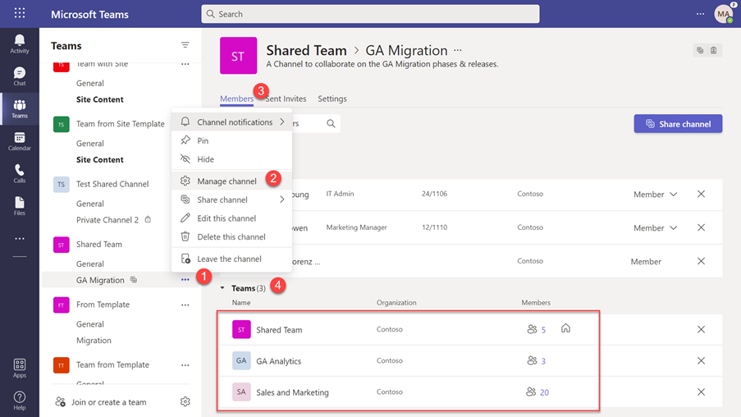Open the app launcher waffle icon
This screenshot has width=741, height=417.
click(x=20, y=14)
